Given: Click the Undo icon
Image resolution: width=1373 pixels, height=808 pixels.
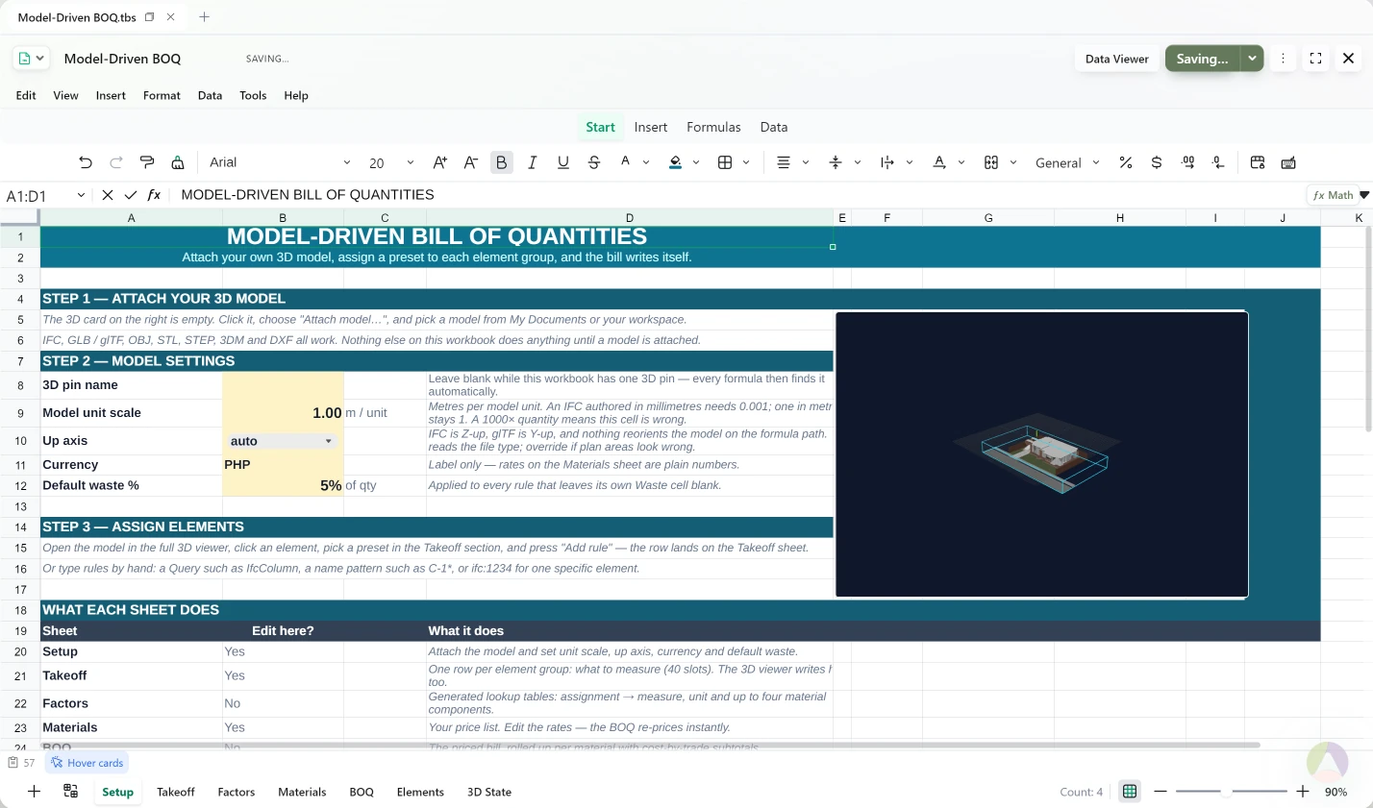Looking at the screenshot, I should [86, 162].
